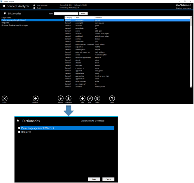Click the Download dictionaries icon
194x183 pixels.
click(69, 98)
